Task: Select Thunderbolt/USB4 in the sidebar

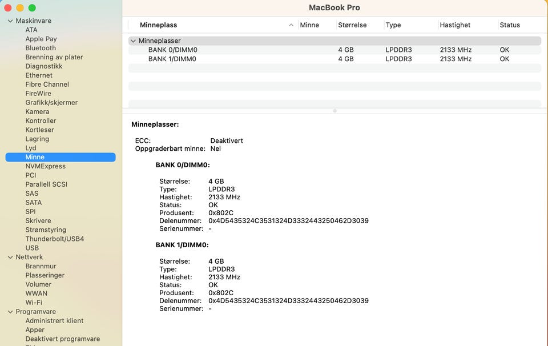Action: pos(54,239)
